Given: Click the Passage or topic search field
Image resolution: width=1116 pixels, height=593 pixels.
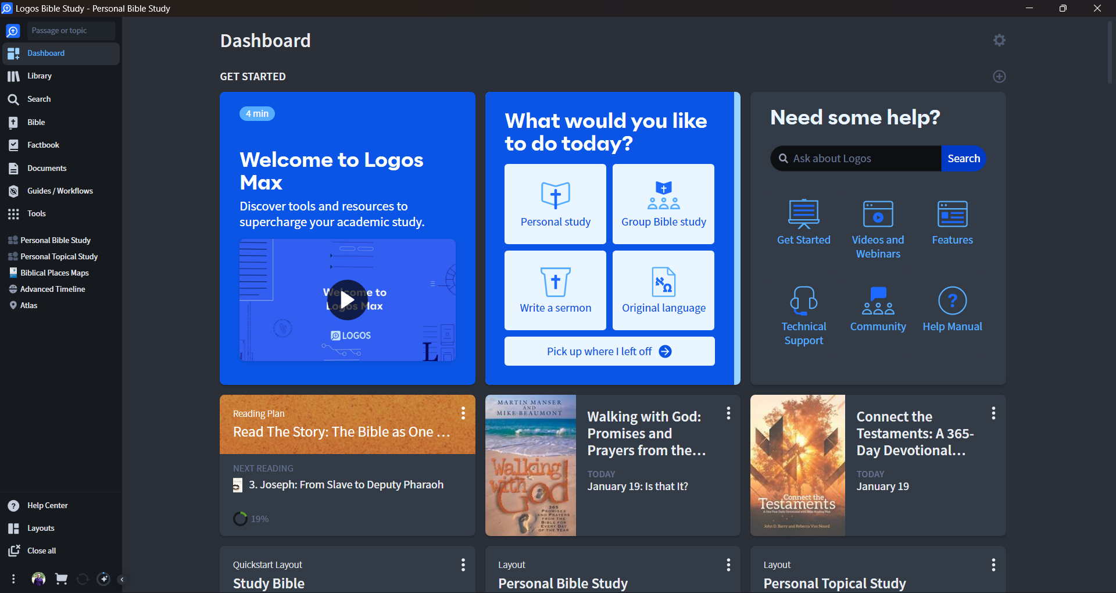Looking at the screenshot, I should (71, 30).
